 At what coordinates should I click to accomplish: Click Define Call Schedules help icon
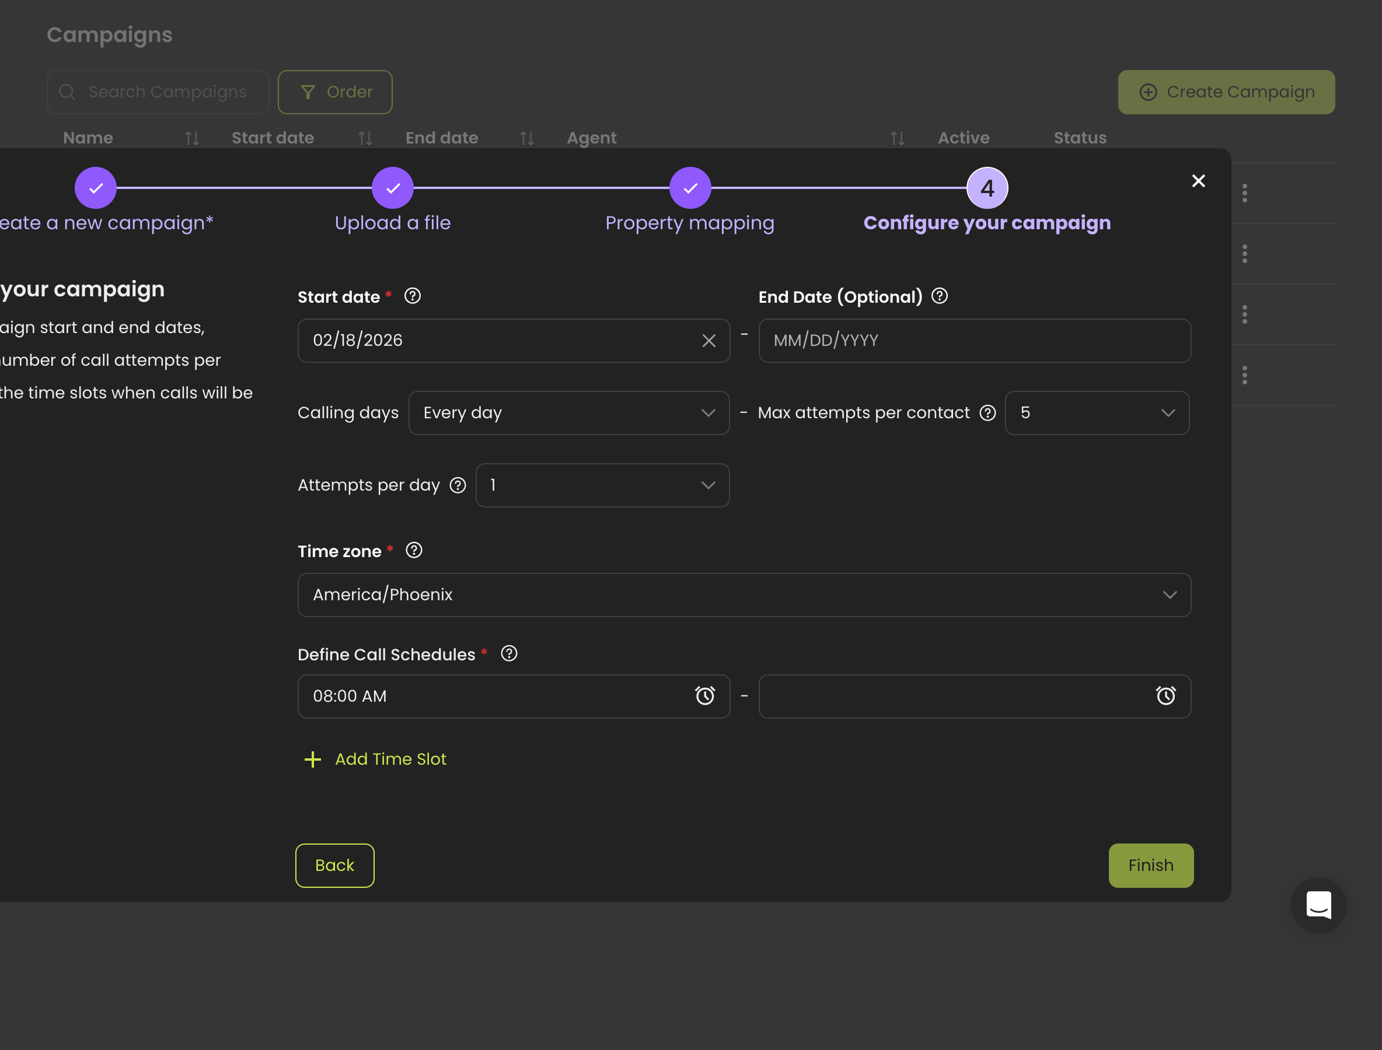(509, 654)
